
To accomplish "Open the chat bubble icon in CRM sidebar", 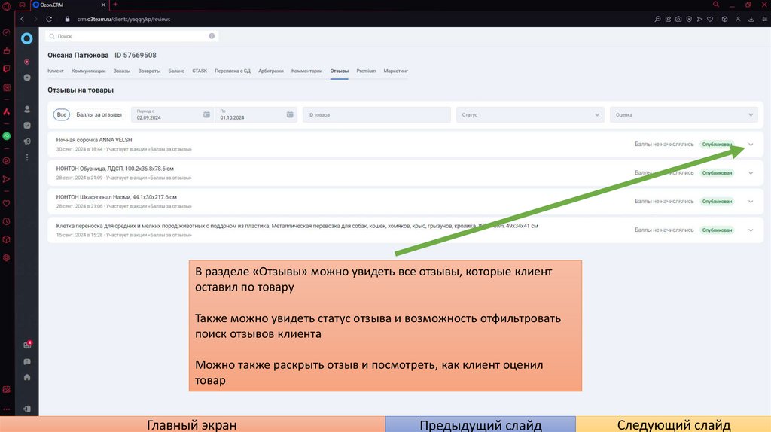I will coord(27,362).
